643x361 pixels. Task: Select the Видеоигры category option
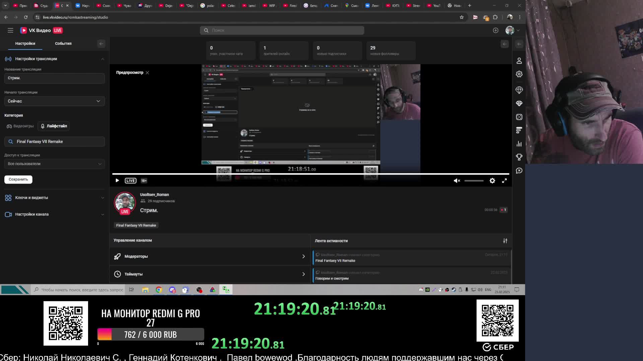pos(20,126)
